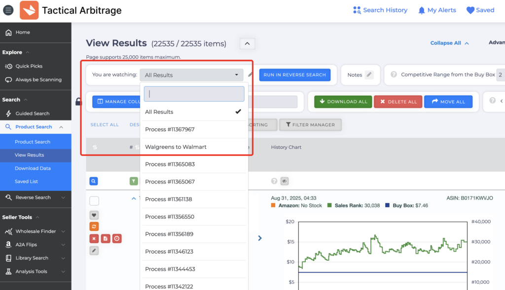Click the Manage Columns button

point(116,102)
